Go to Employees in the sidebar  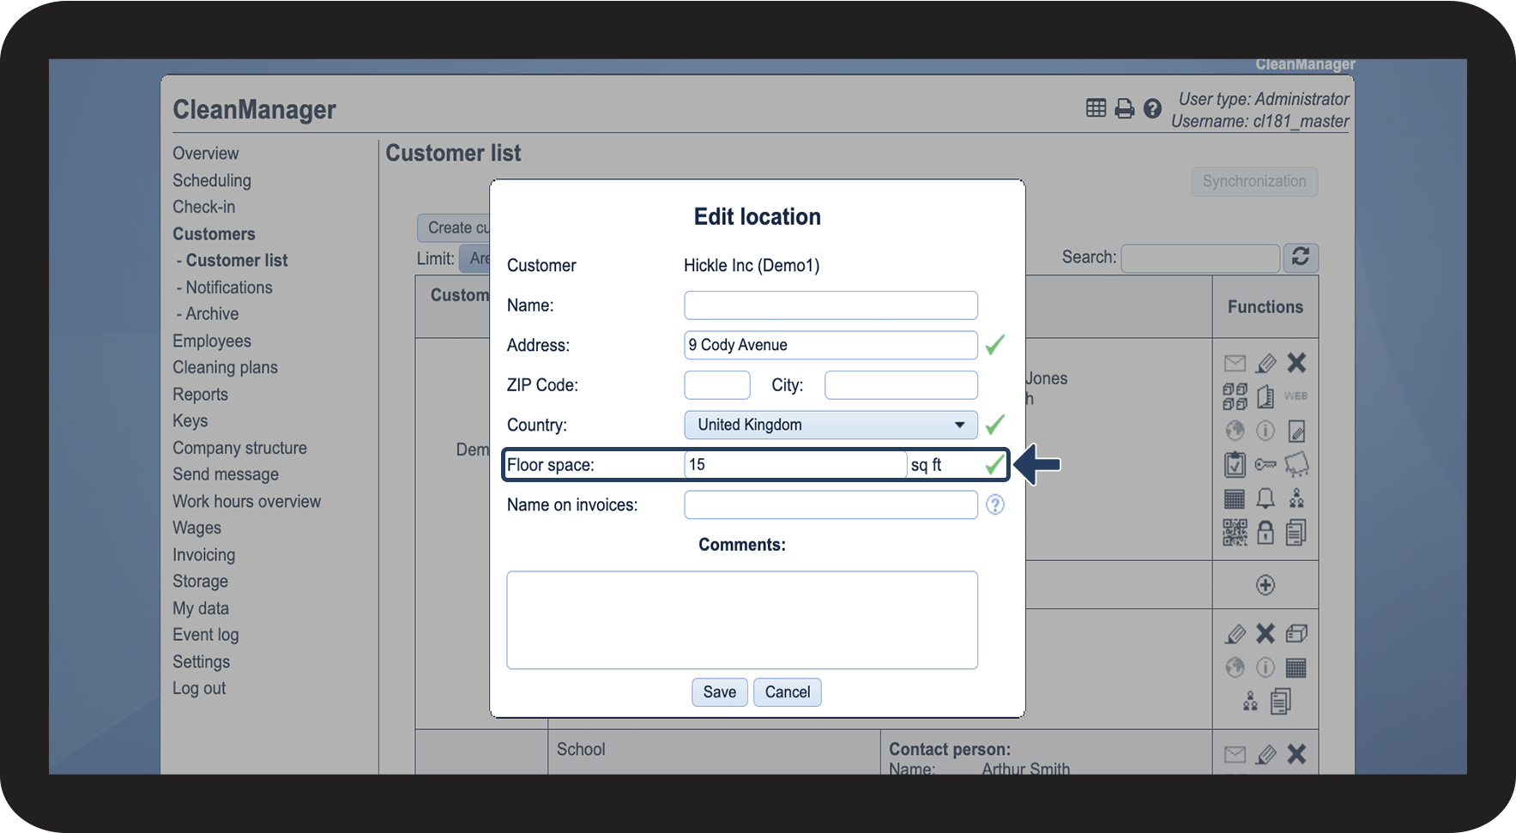coord(212,341)
